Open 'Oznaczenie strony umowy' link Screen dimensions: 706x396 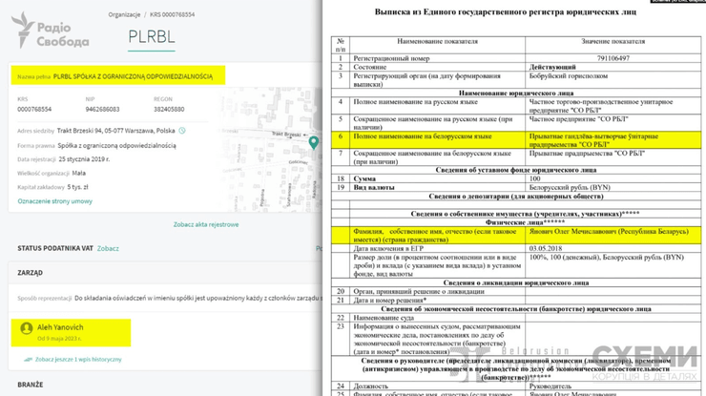coord(55,201)
